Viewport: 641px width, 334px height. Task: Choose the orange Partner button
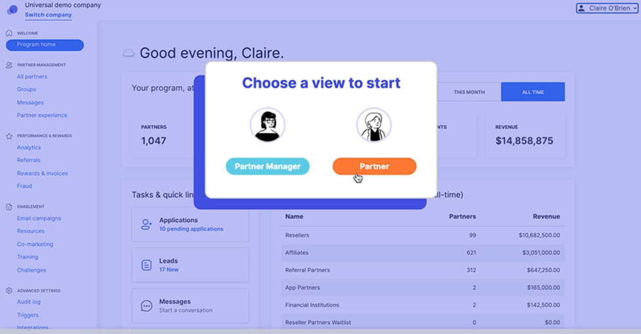374,166
